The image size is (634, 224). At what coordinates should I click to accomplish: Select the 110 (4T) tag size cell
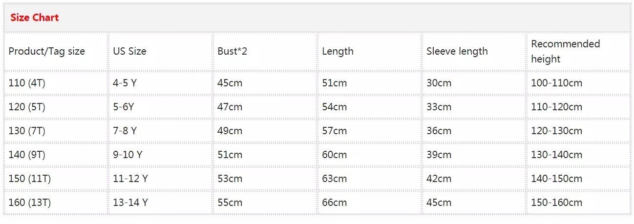[27, 83]
